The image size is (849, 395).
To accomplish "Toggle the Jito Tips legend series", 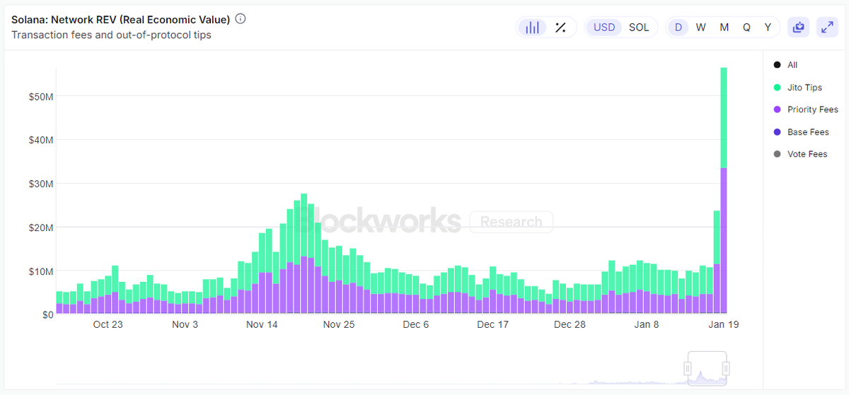I will tap(804, 88).
